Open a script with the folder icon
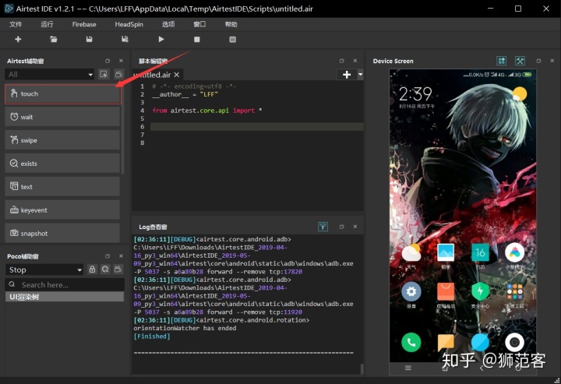 click(x=54, y=39)
